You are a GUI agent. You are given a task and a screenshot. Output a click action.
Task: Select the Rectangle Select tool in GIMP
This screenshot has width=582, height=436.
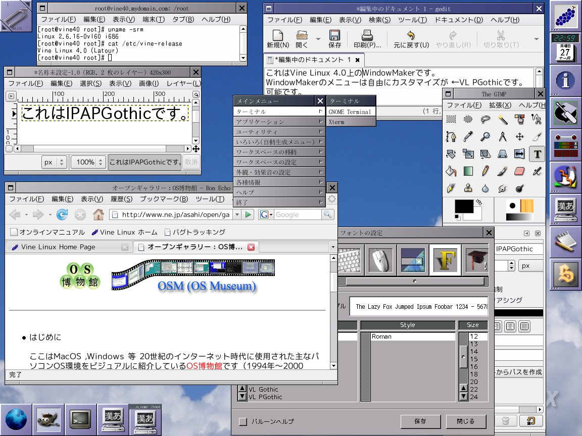pyautogui.click(x=451, y=120)
